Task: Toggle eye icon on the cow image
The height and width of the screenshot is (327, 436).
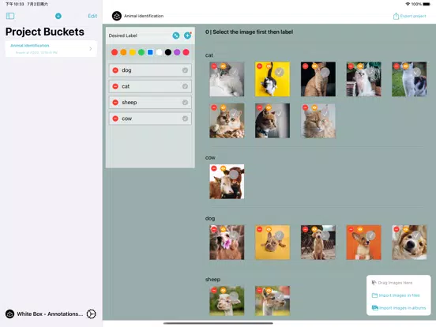Action: (223, 168)
